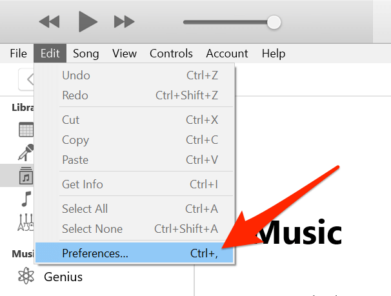
Task: Open the Genres icon in sidebar
Action: tap(26, 222)
